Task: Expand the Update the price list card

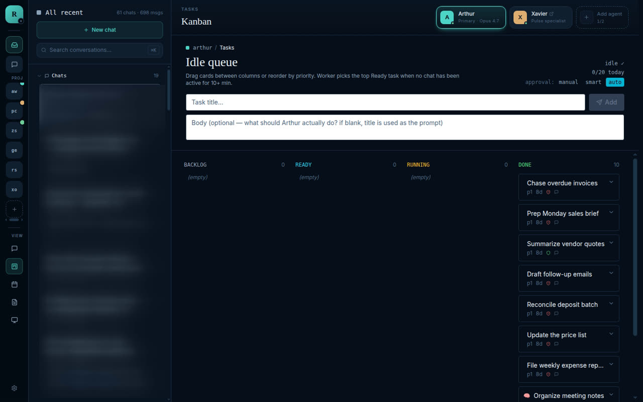Action: pos(611,334)
